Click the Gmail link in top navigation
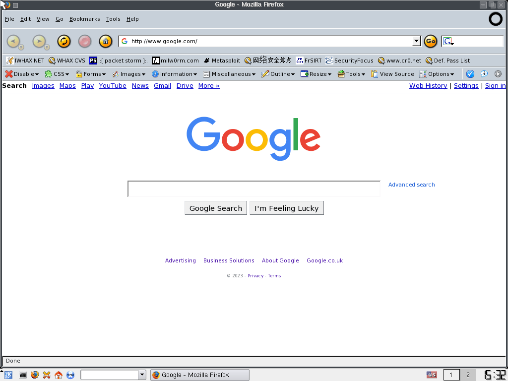 coord(162,86)
